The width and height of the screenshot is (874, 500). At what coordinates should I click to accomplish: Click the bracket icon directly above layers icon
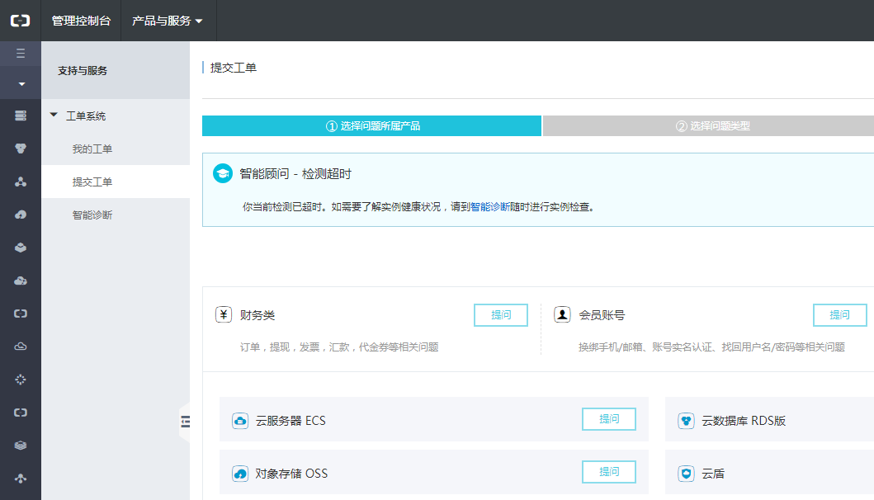tap(21, 413)
